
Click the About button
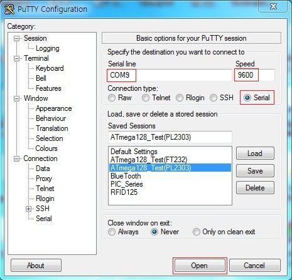36,266
